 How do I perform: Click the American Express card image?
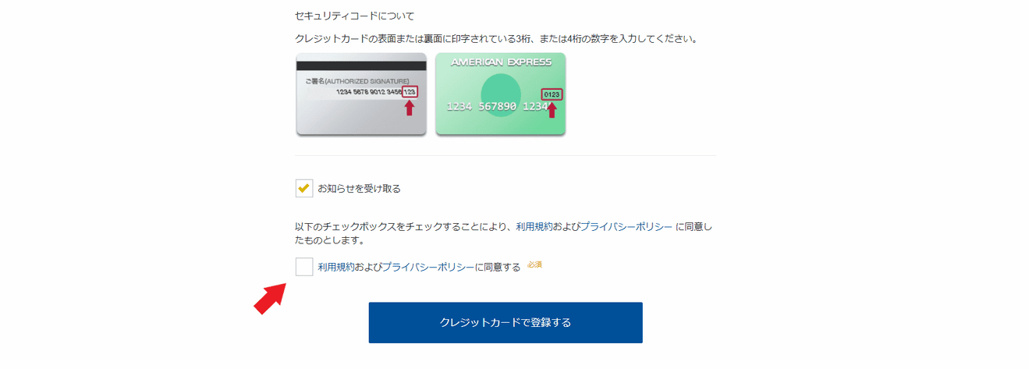[x=500, y=94]
